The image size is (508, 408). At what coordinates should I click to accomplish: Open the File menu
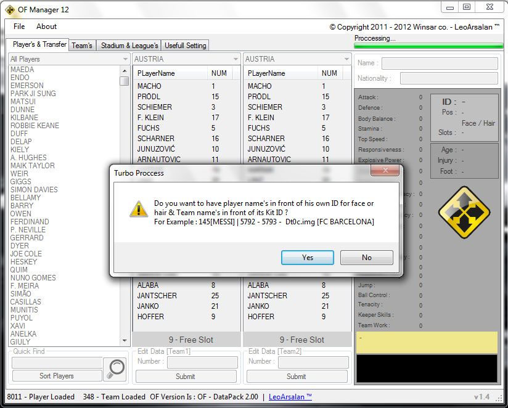point(19,27)
